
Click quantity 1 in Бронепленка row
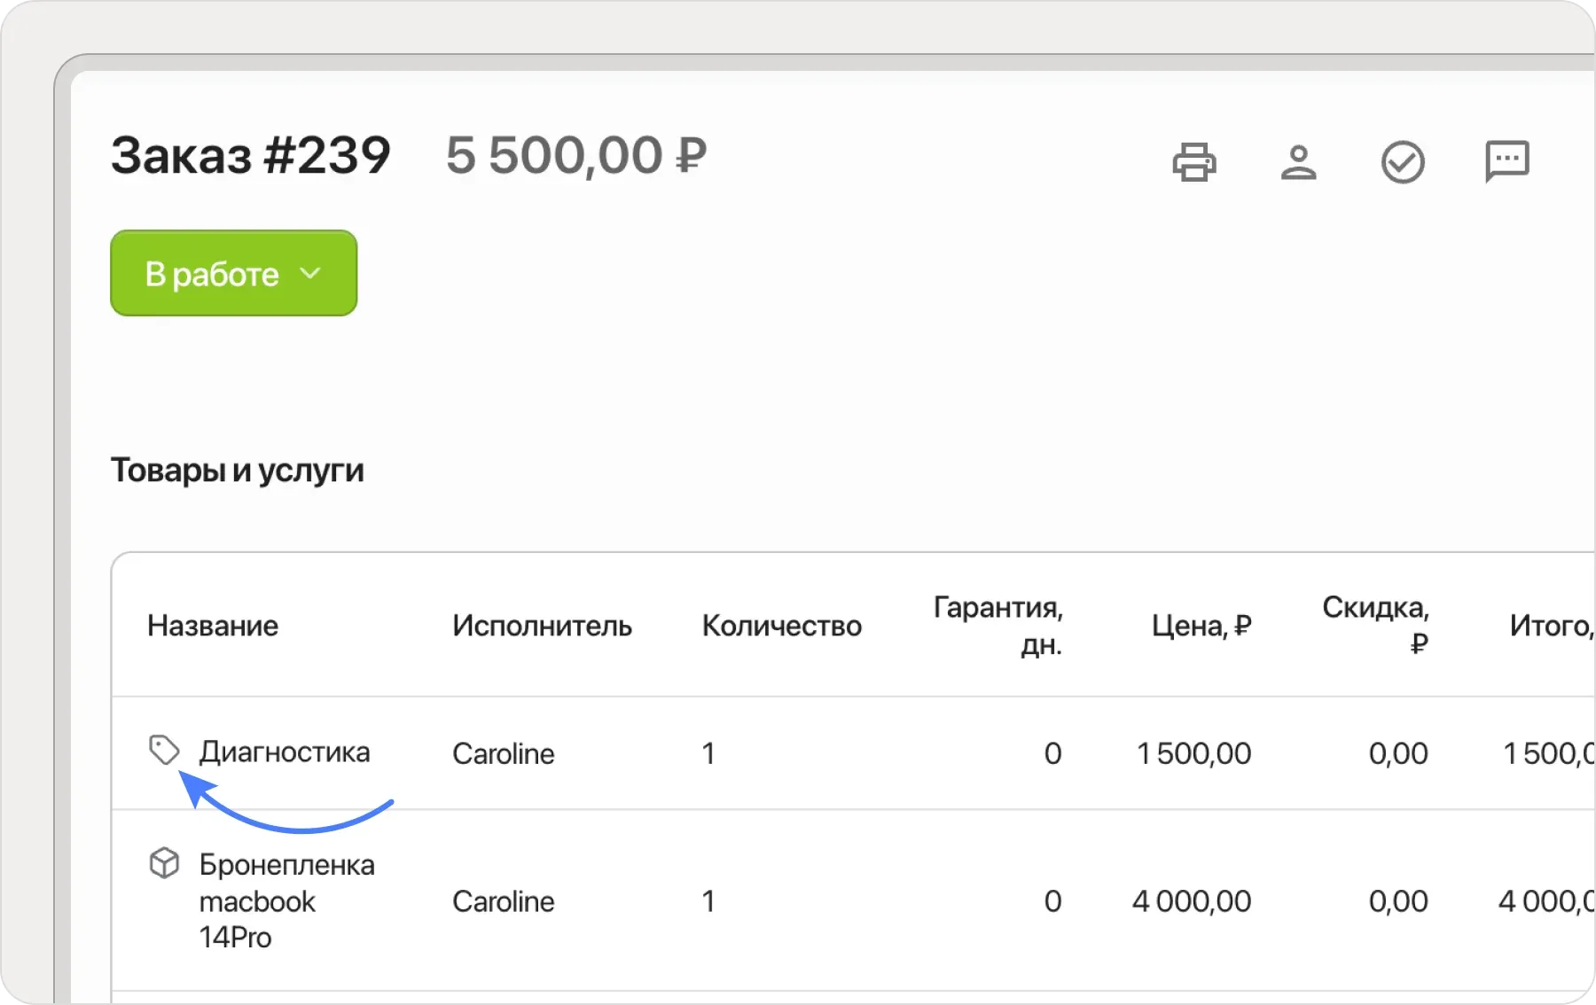pyautogui.click(x=708, y=901)
